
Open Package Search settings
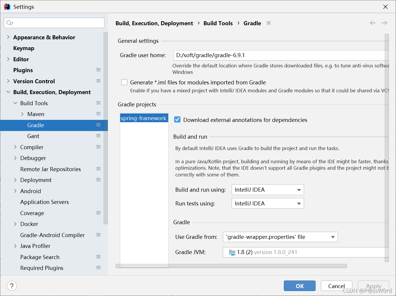click(40, 257)
